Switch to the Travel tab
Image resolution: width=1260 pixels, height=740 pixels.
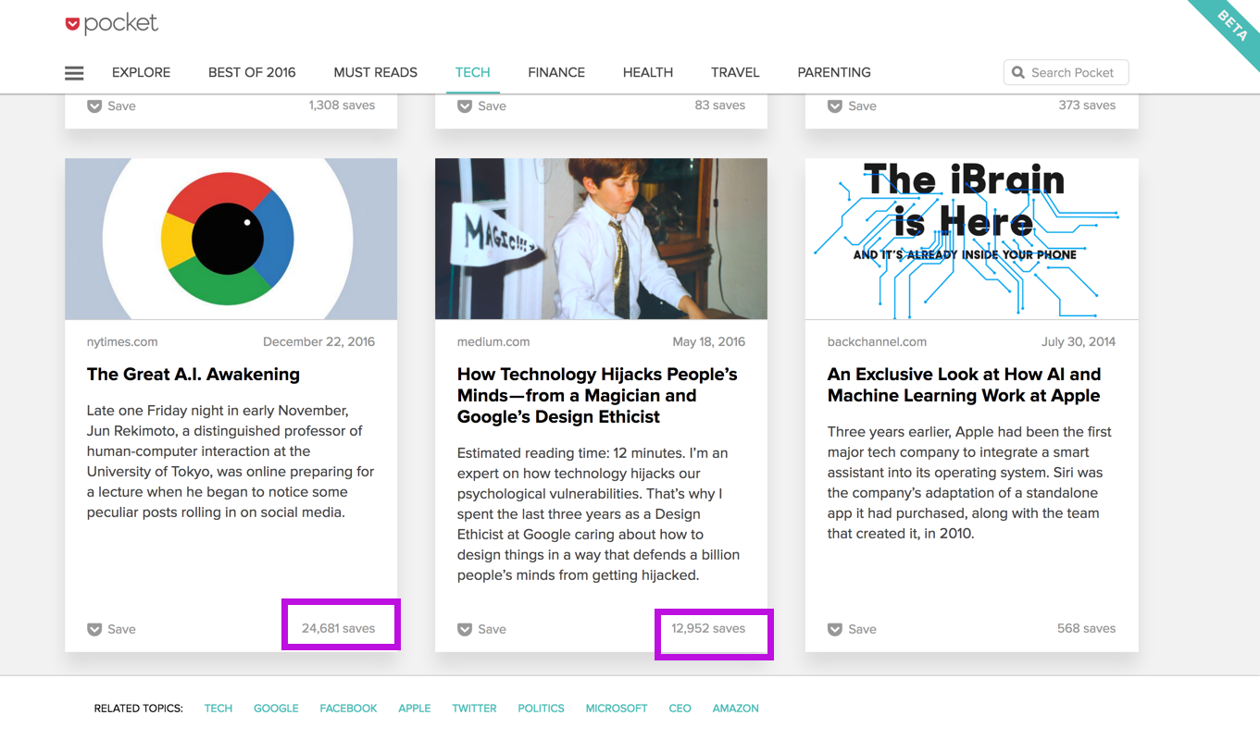point(735,72)
